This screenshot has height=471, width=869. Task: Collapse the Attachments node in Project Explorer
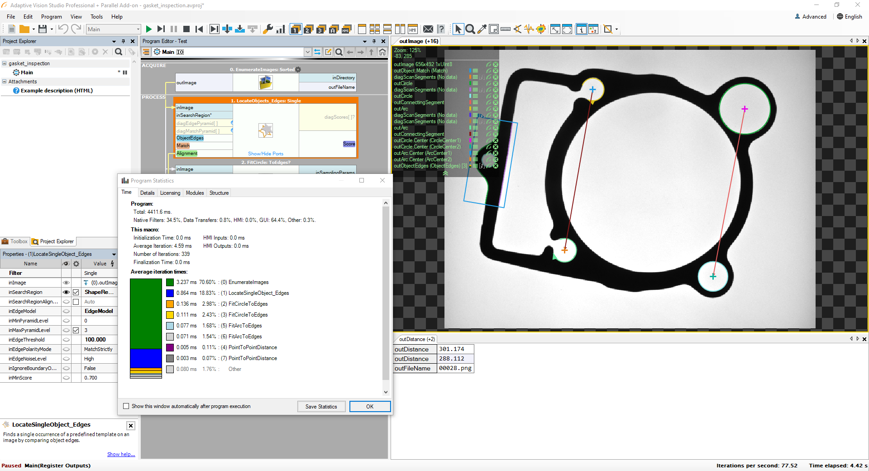pyautogui.click(x=4, y=82)
